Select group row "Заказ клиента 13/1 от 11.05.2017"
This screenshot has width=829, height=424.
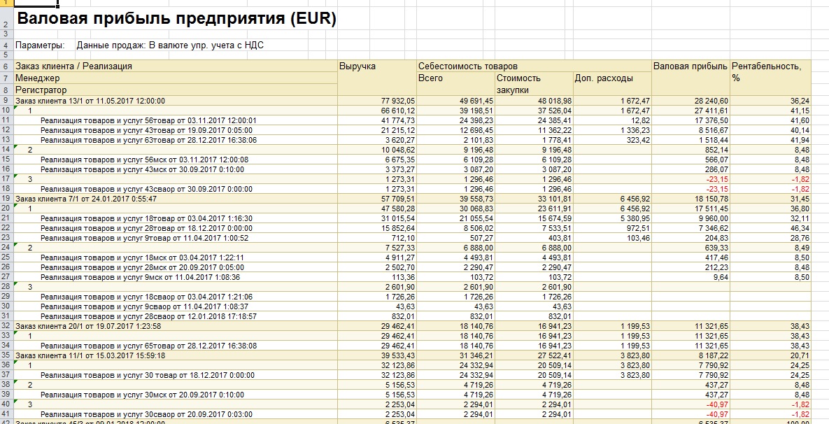click(90, 101)
